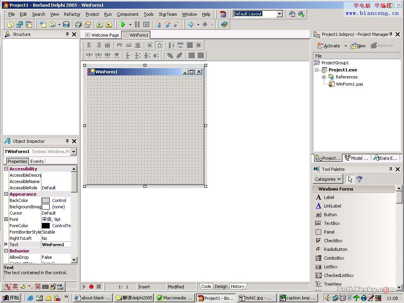Click the Align Right Edges designer icon
The width and height of the screenshot is (404, 303).
pos(99,46)
